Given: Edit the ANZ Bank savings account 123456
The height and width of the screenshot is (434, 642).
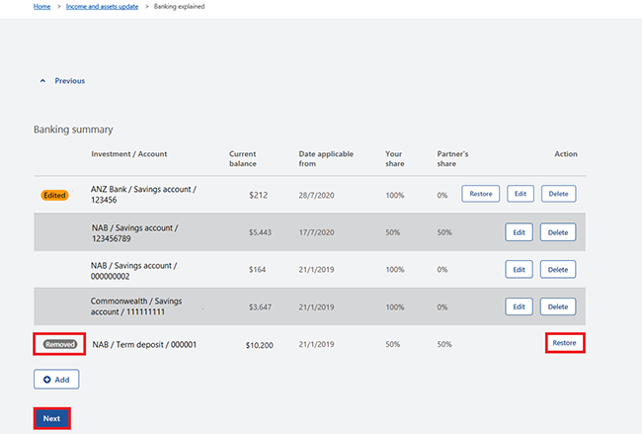Looking at the screenshot, I should click(x=521, y=194).
